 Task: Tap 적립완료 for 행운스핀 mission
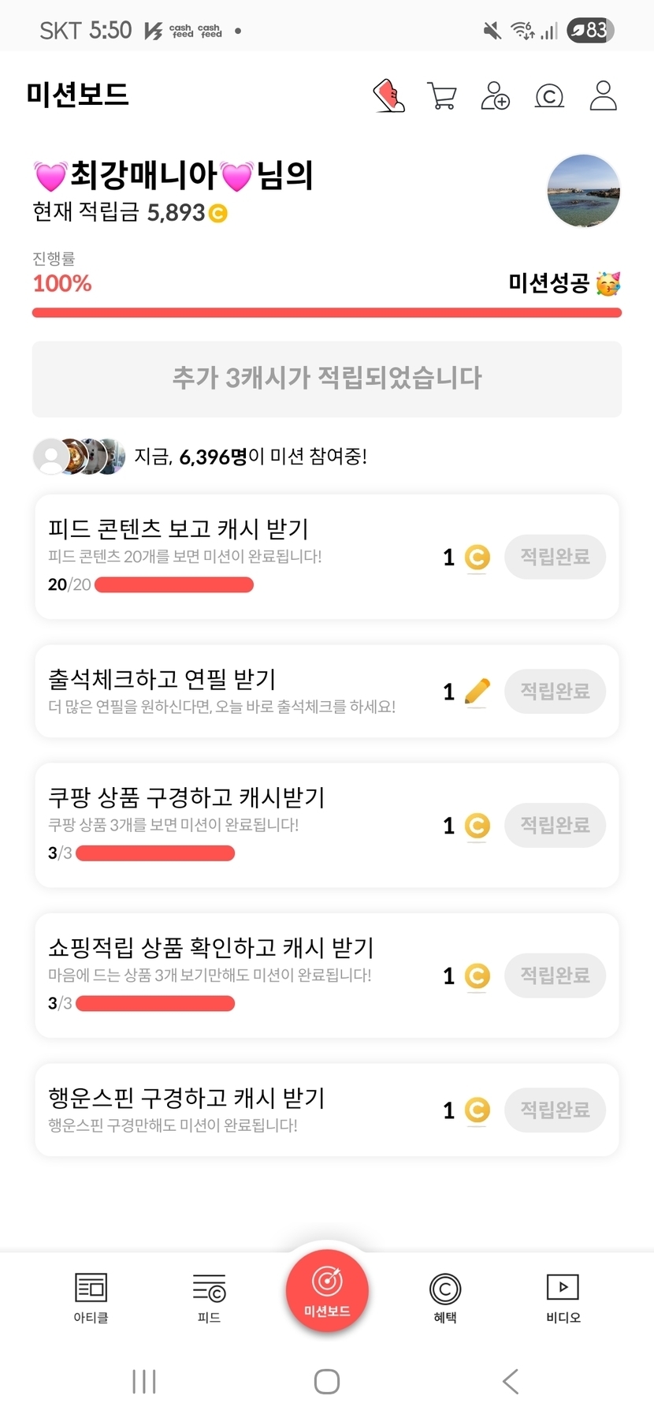[555, 1110]
